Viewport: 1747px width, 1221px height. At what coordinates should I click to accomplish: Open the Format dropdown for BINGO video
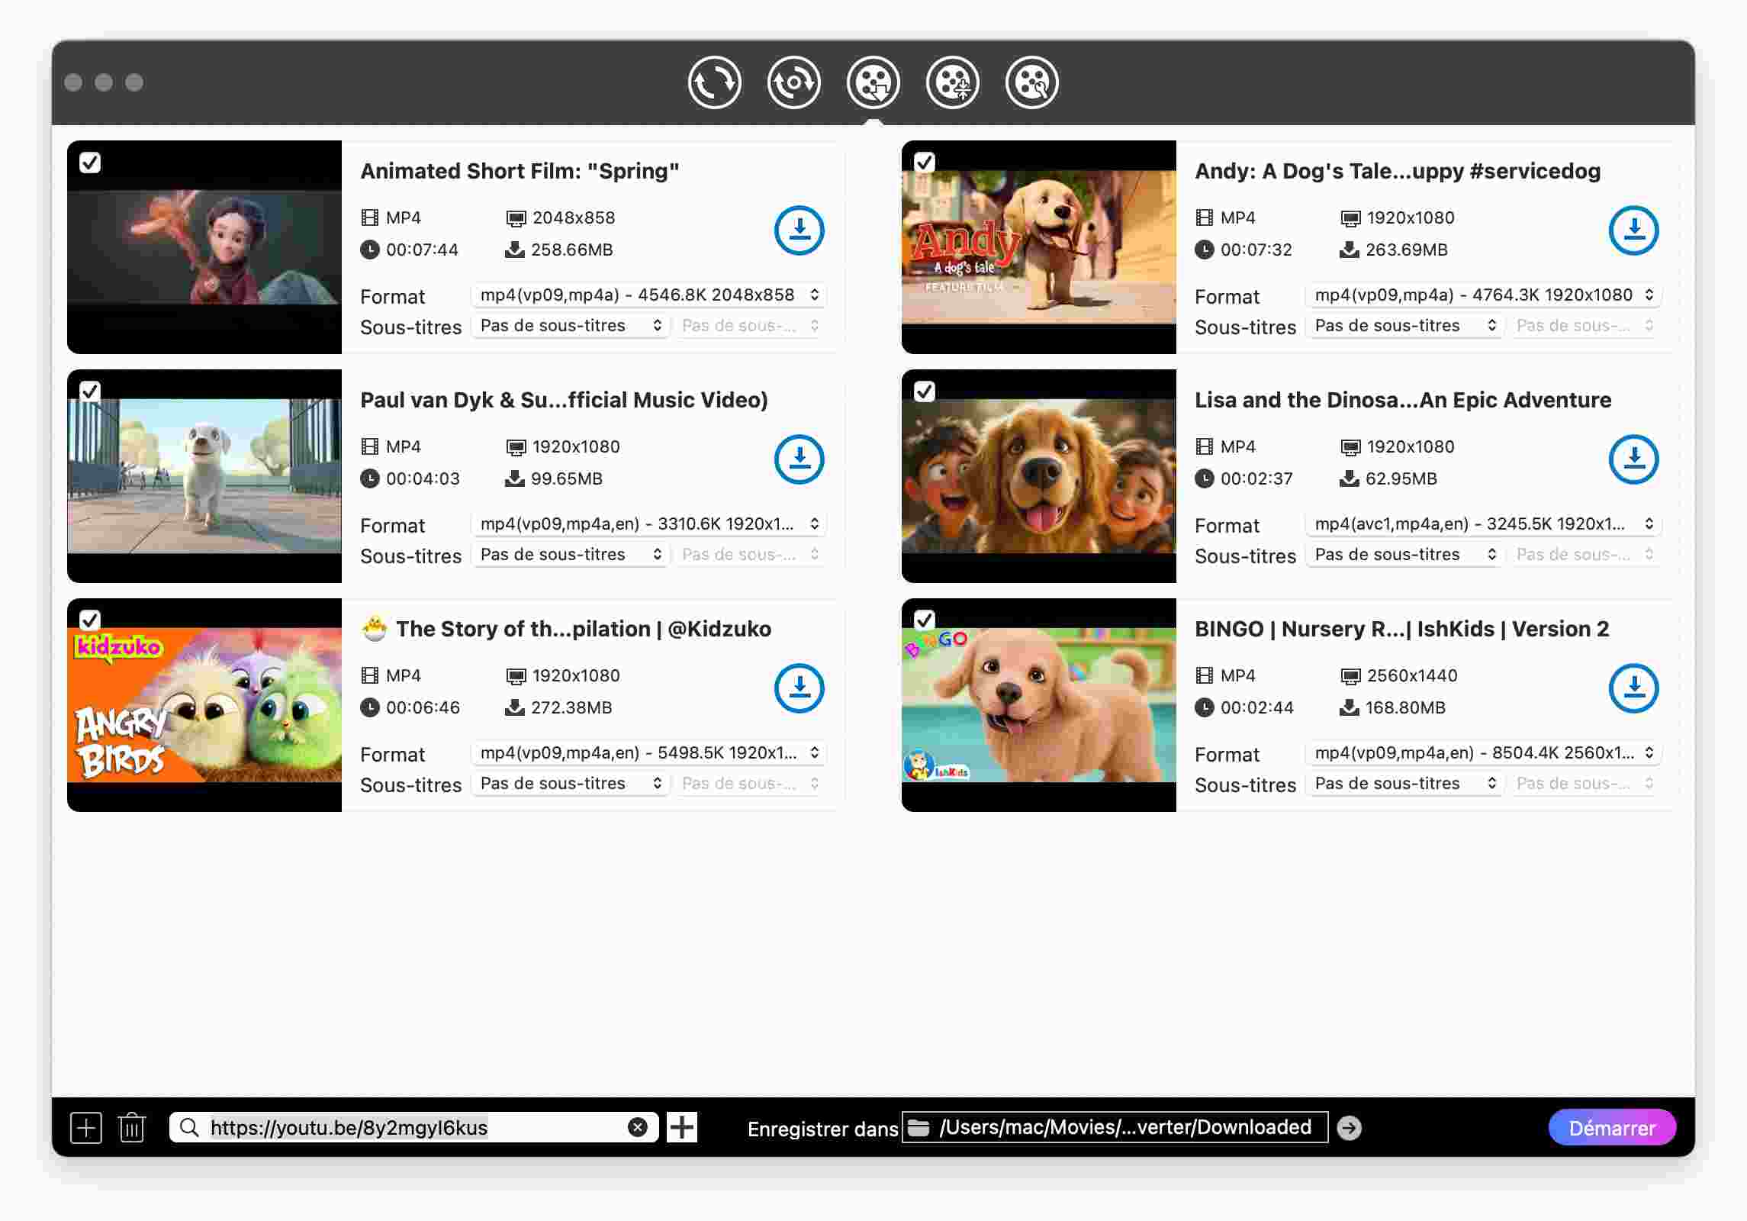1483,752
